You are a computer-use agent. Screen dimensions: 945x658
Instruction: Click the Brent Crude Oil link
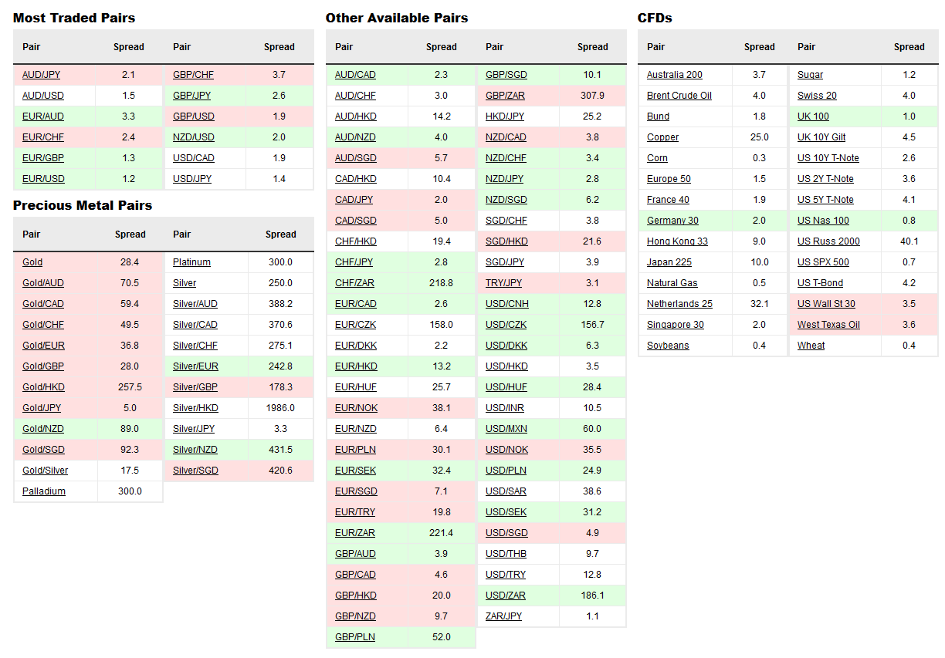coord(679,96)
